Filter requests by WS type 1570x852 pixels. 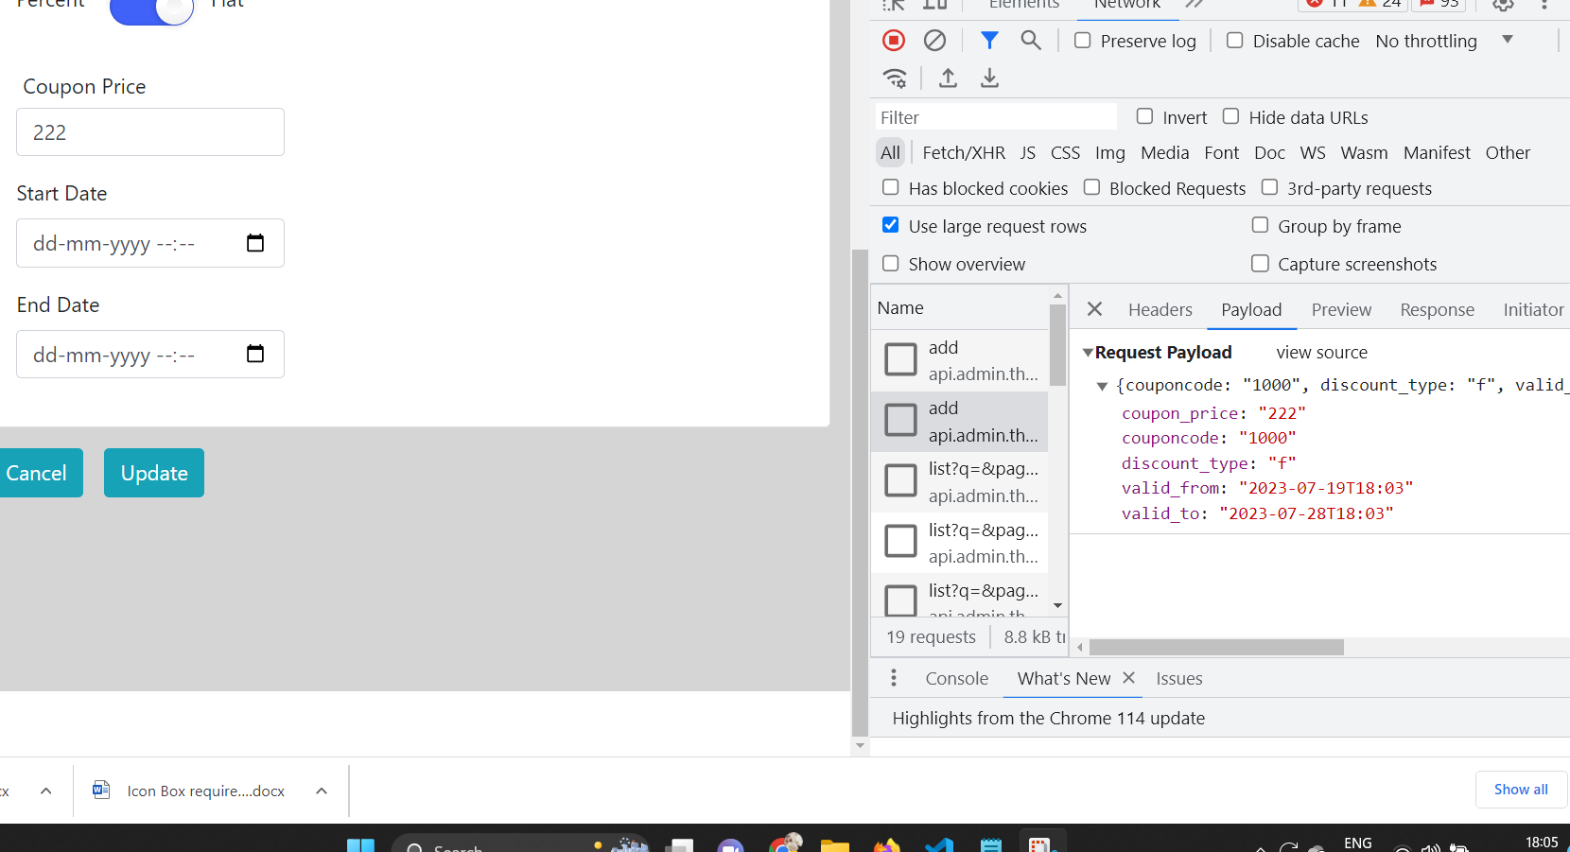click(1313, 152)
